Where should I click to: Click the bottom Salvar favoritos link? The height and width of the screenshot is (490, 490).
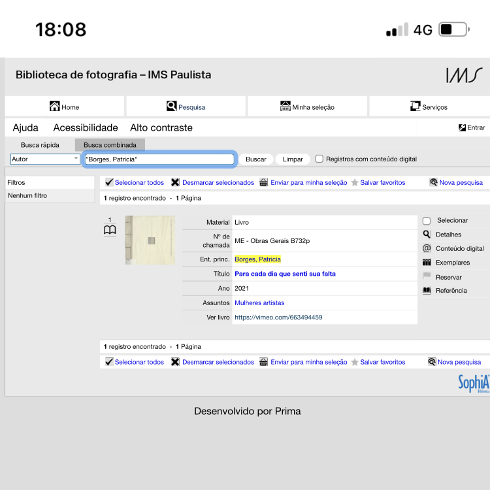[382, 362]
